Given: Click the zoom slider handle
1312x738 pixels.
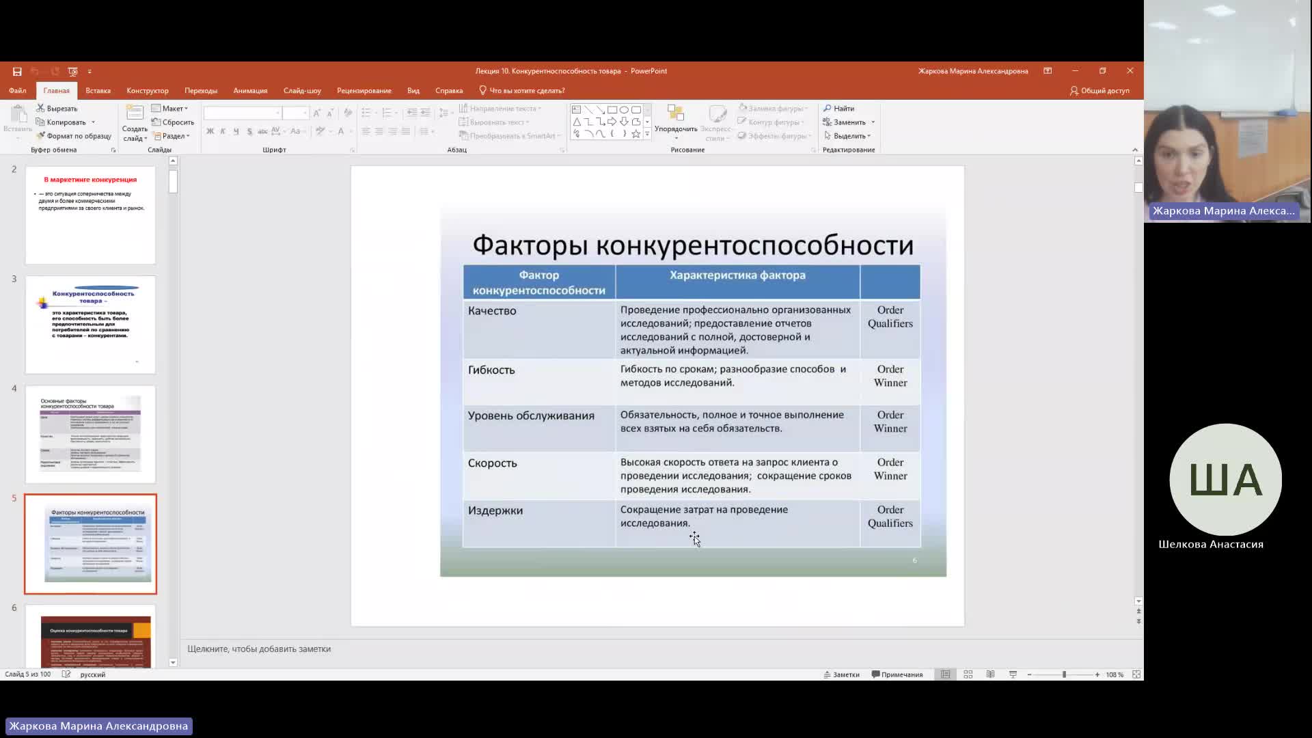Looking at the screenshot, I should click(x=1064, y=674).
